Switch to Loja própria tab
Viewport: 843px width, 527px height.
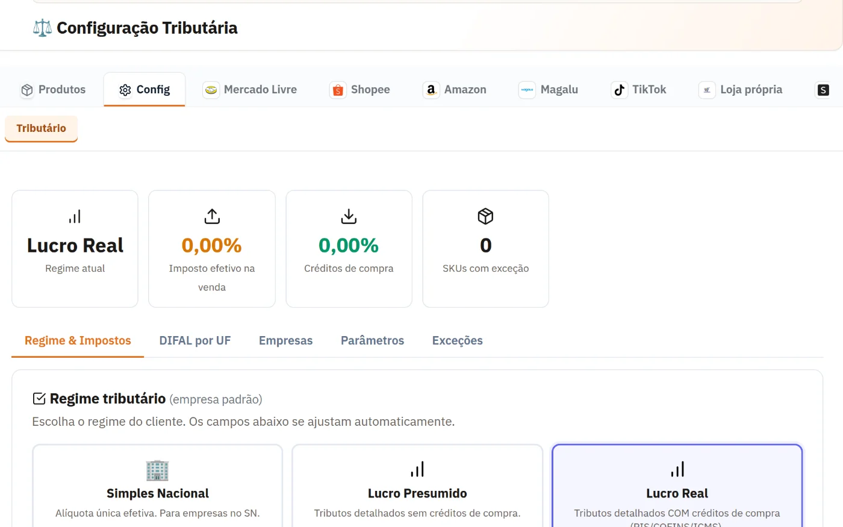pyautogui.click(x=741, y=90)
